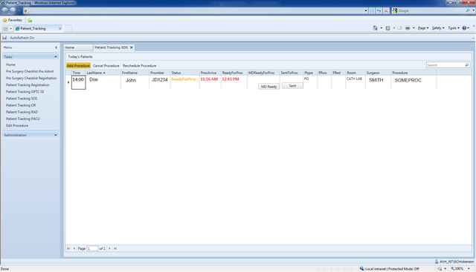This screenshot has width=476, height=272.
Task: Open the recent pages dropdown beside Forward
Action: tap(19, 10)
